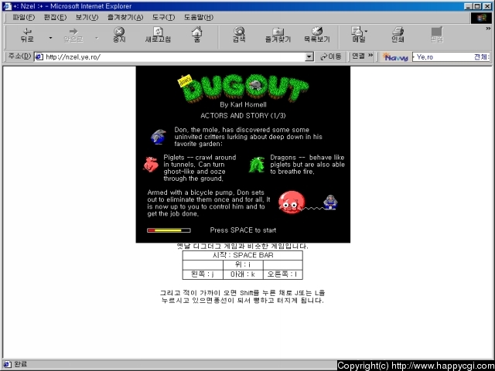The image size is (495, 371).
Task: Click the Navvy toolbar logo
Action: coord(395,57)
